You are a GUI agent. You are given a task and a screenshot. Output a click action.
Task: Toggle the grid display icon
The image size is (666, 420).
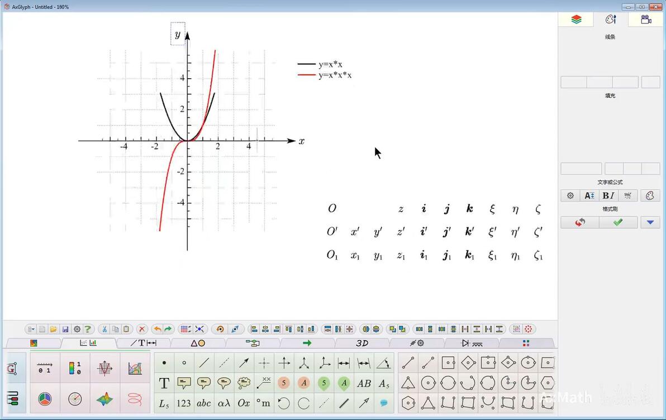point(185,329)
